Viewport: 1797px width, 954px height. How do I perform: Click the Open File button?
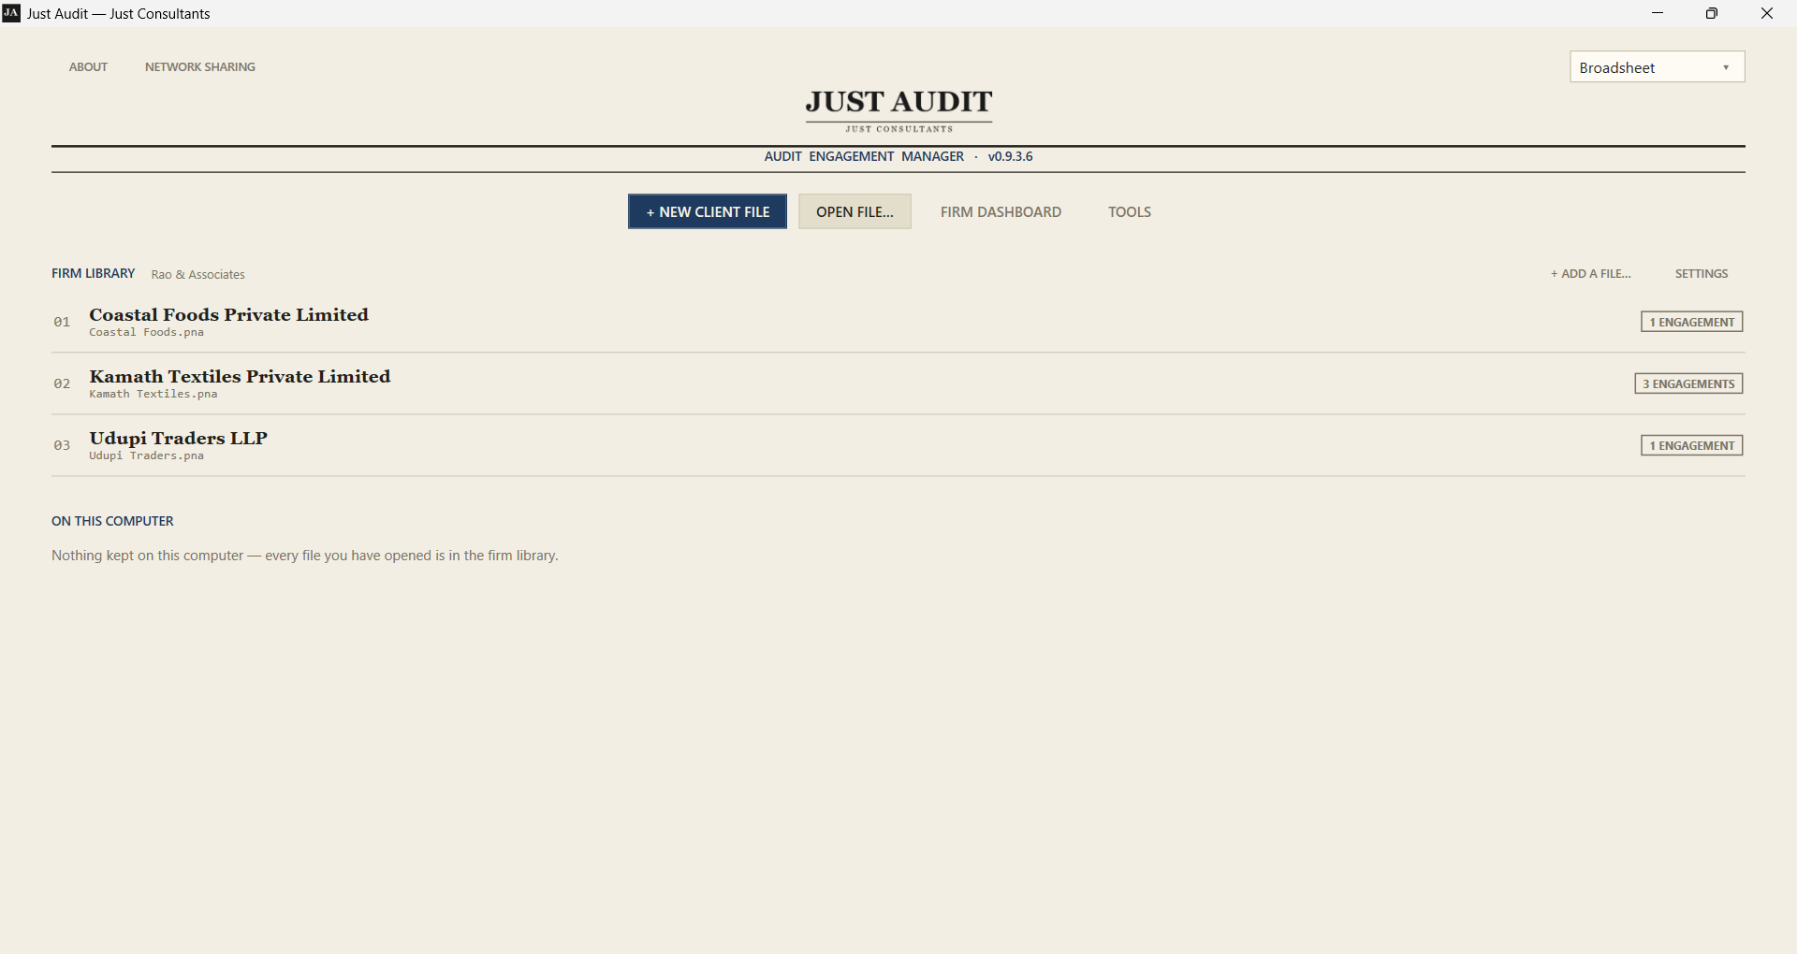(855, 212)
